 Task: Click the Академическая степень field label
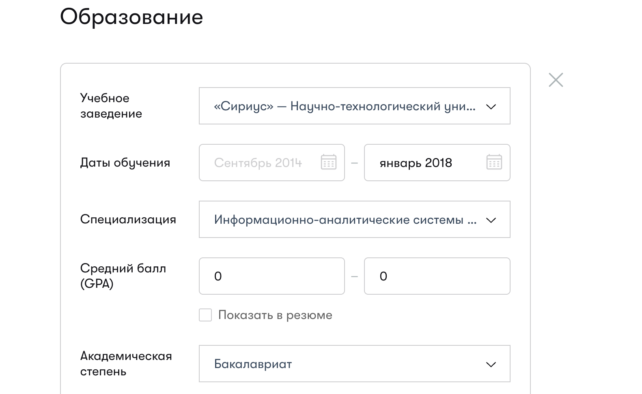(x=126, y=364)
